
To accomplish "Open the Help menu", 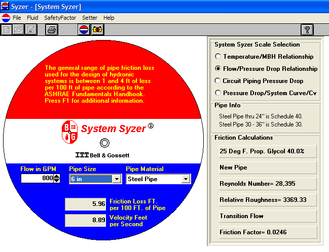I will 108,18.
